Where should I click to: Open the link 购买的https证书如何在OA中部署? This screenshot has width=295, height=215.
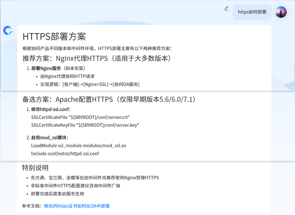click(x=77, y=206)
